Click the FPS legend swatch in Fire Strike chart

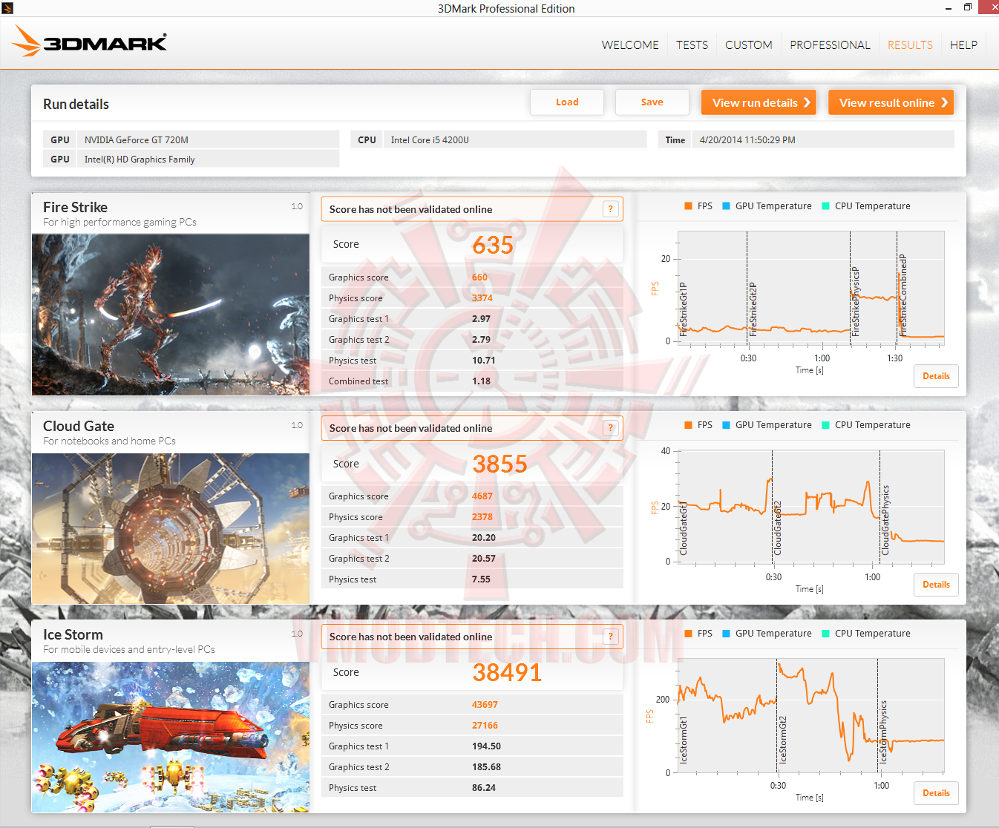(688, 206)
